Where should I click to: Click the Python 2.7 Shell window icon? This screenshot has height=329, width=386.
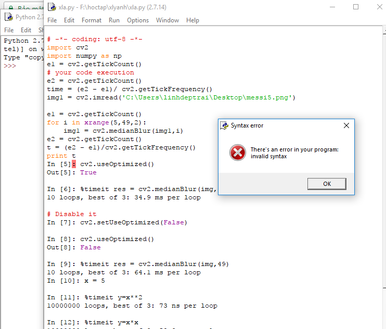(8, 17)
